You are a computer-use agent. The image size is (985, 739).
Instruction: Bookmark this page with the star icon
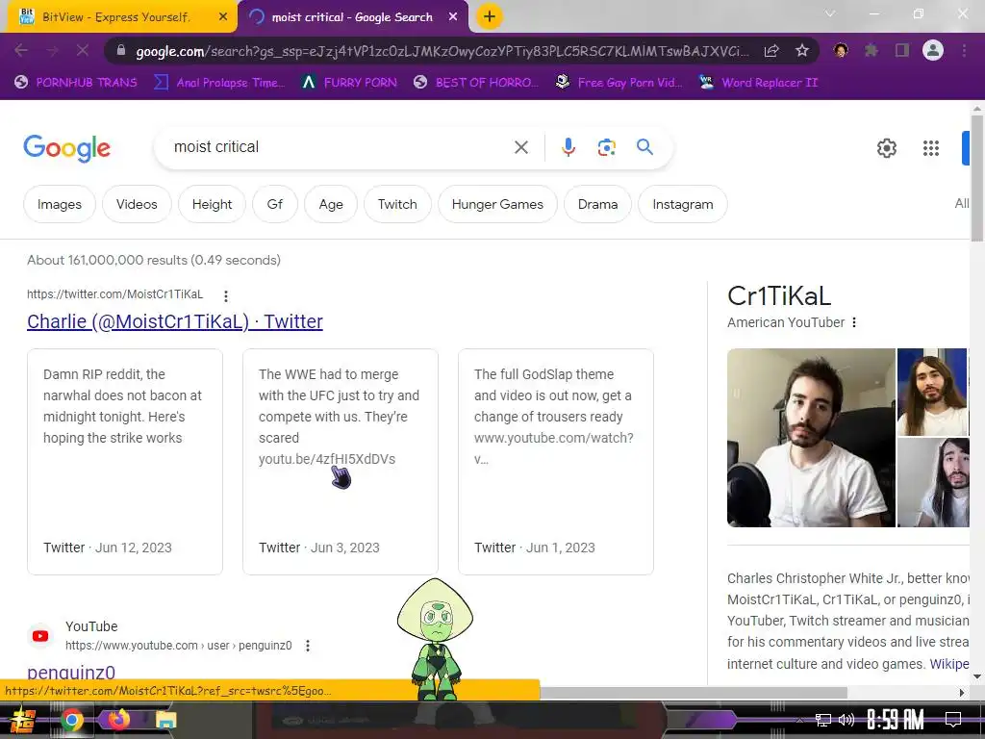[802, 51]
